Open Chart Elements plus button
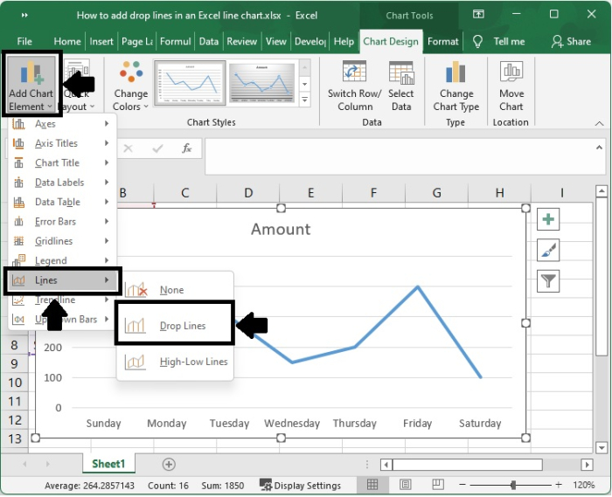612x497 pixels. (548, 219)
